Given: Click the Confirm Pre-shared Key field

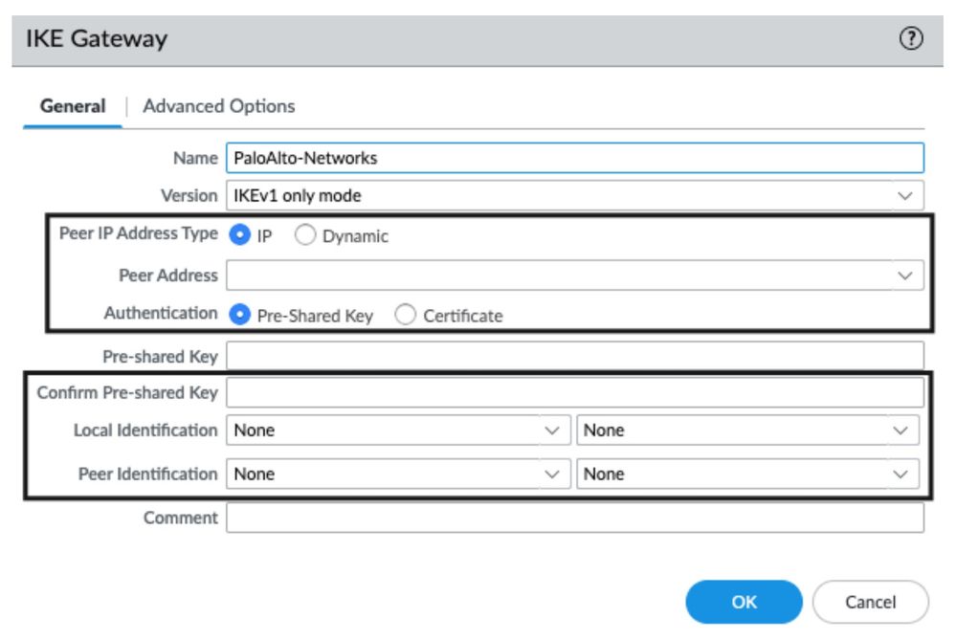Looking at the screenshot, I should [574, 392].
